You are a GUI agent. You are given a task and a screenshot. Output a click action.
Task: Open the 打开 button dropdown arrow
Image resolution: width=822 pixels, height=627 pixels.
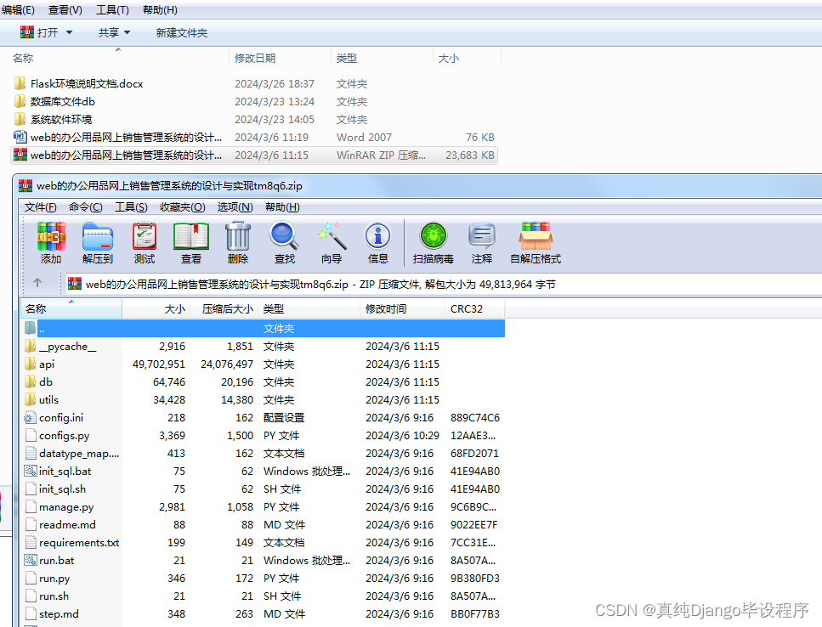coord(67,31)
